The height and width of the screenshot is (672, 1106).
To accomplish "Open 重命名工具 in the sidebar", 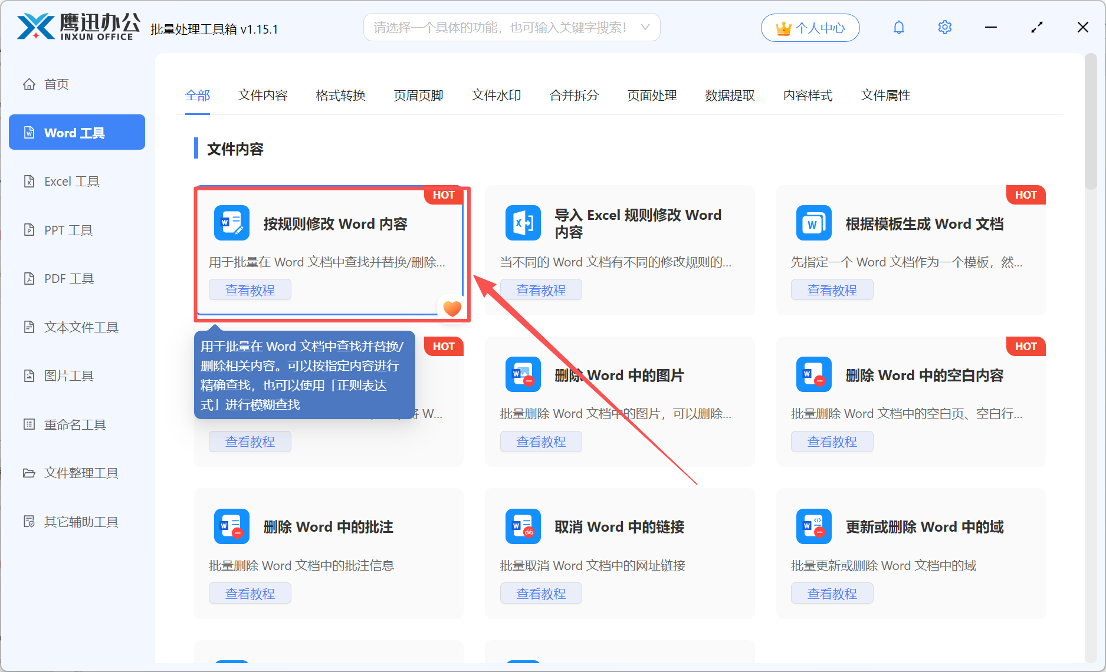I will (77, 424).
